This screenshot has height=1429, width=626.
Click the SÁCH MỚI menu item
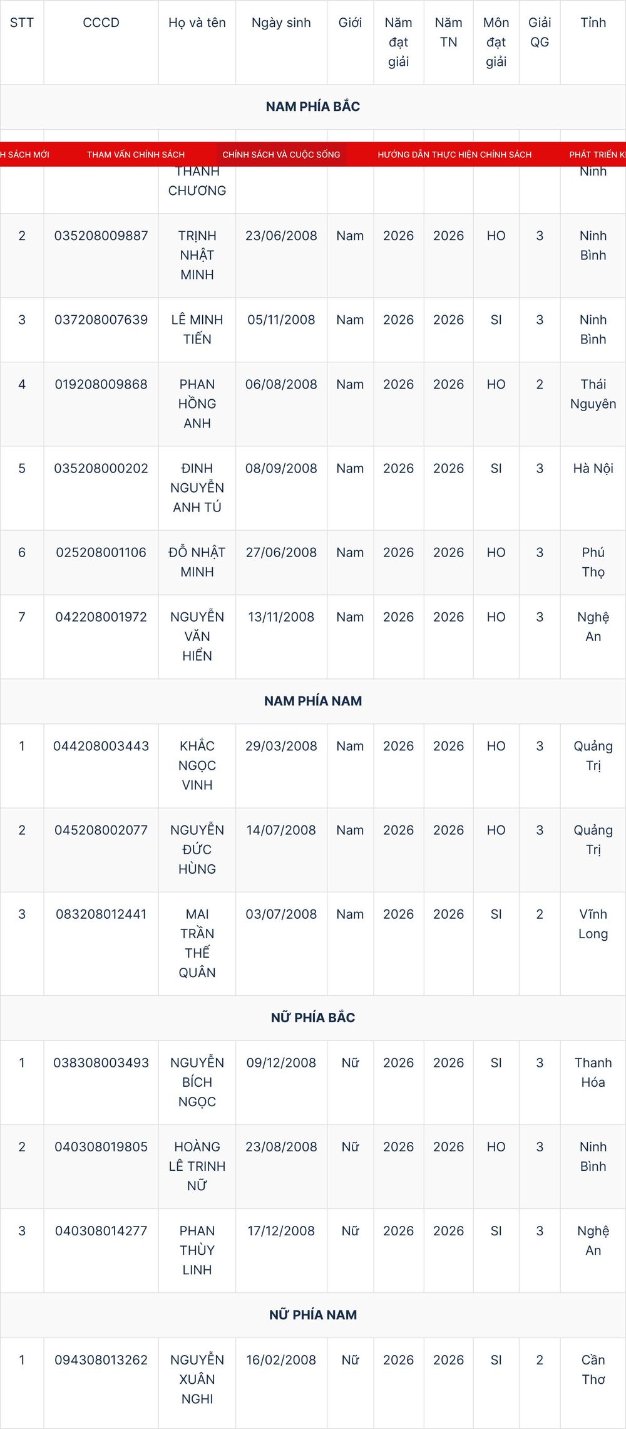[24, 154]
